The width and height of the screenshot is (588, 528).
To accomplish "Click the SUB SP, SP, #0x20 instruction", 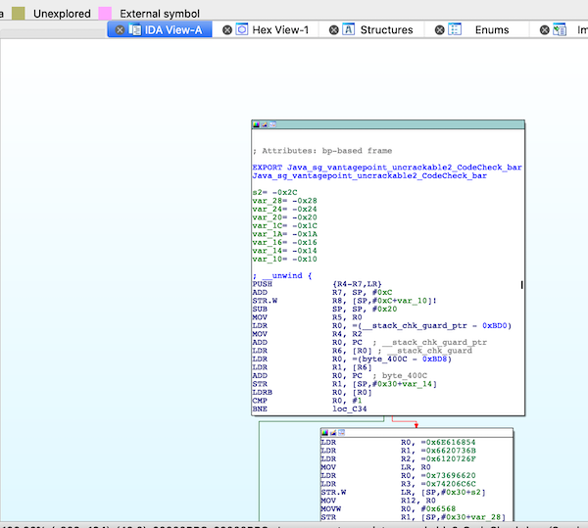I will tap(324, 310).
